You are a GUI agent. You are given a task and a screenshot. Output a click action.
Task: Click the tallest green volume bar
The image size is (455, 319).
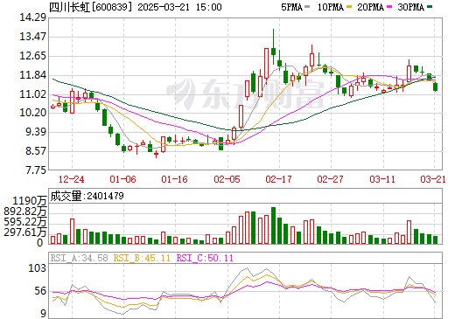pos(273,225)
